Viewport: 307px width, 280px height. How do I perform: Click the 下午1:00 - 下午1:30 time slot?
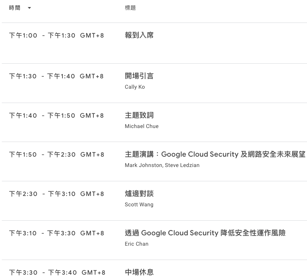56,35
